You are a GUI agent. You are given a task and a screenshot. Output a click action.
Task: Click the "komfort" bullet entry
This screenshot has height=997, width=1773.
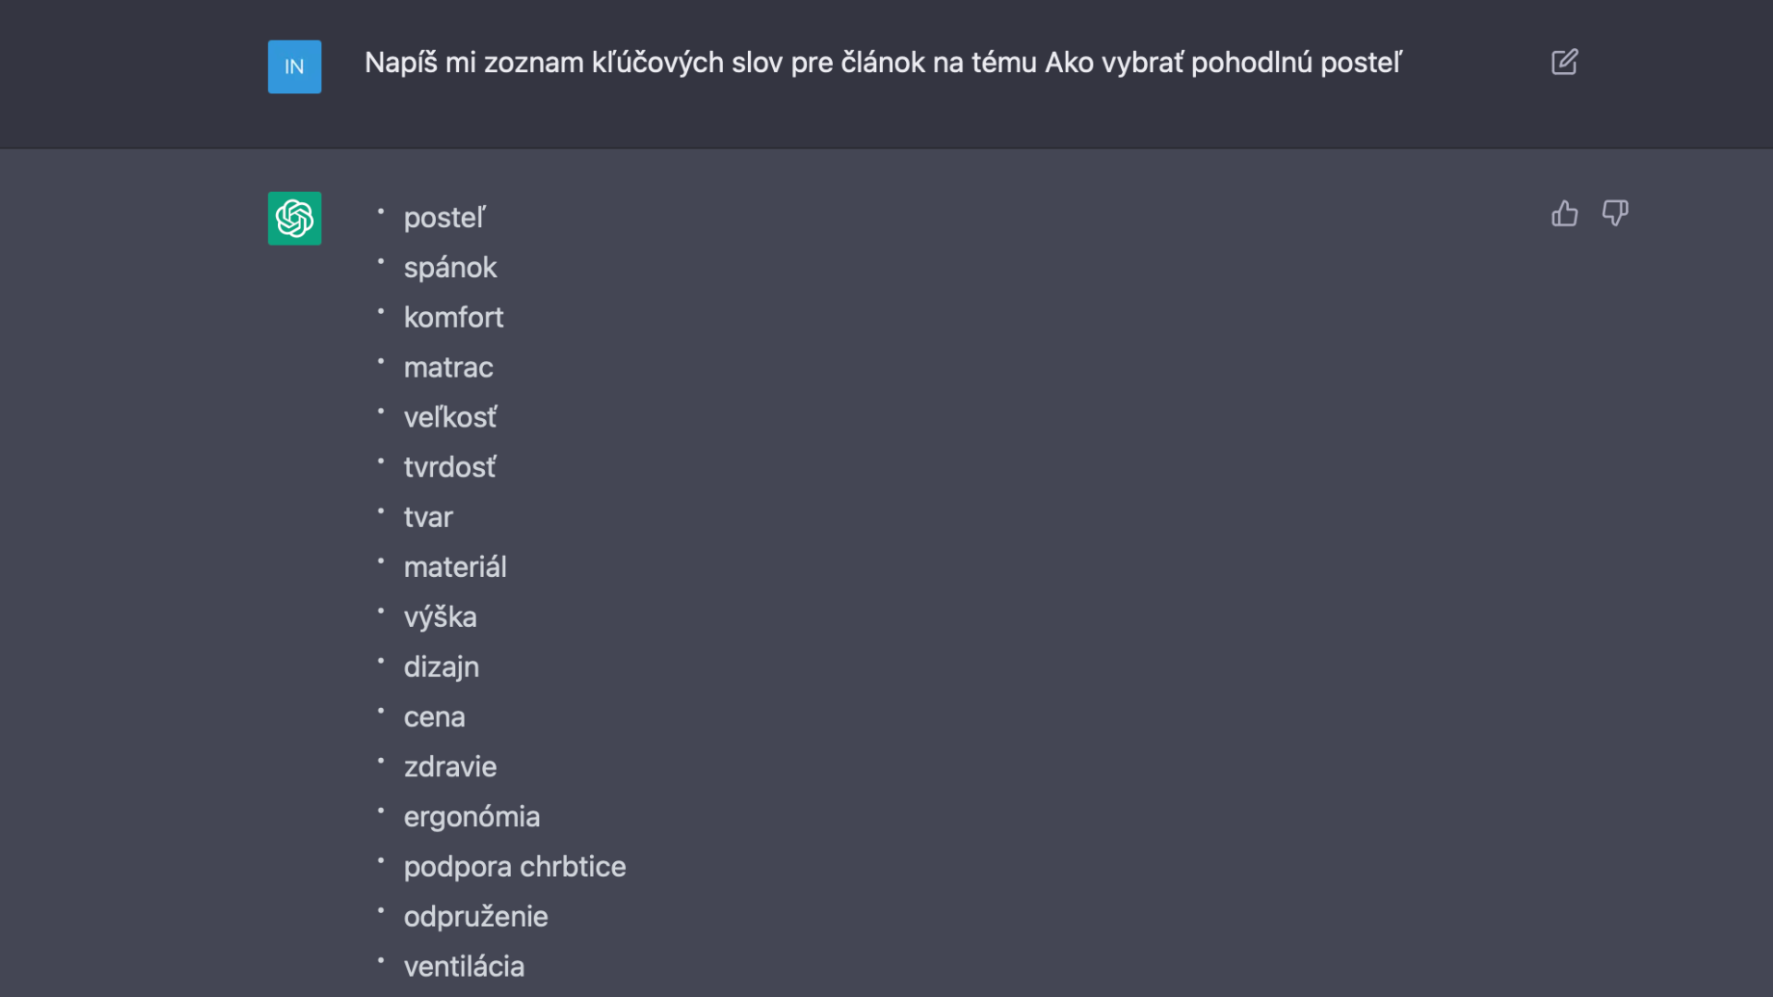coord(453,318)
